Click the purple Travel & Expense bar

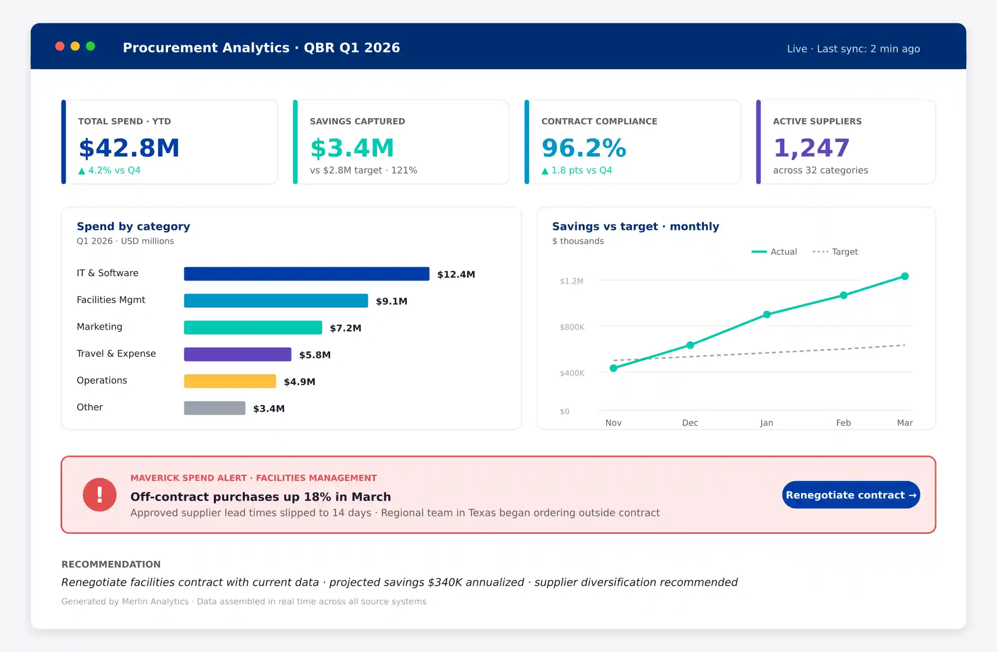237,354
